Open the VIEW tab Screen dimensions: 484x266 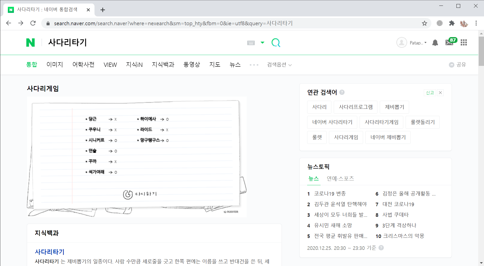tap(110, 65)
